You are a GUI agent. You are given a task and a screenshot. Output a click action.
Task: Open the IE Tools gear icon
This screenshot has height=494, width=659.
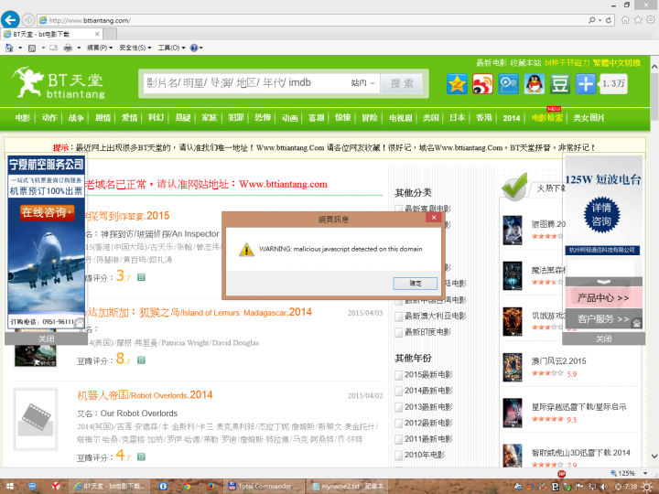(651, 20)
